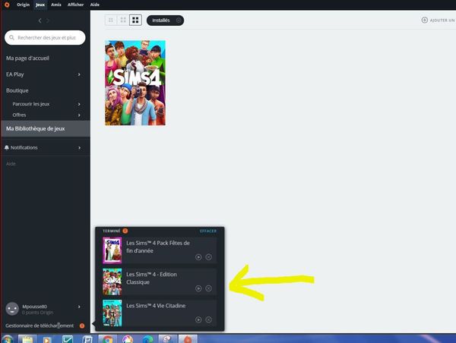Image resolution: width=456 pixels, height=343 pixels.
Task: Switch to small grid view icon
Action: click(111, 20)
